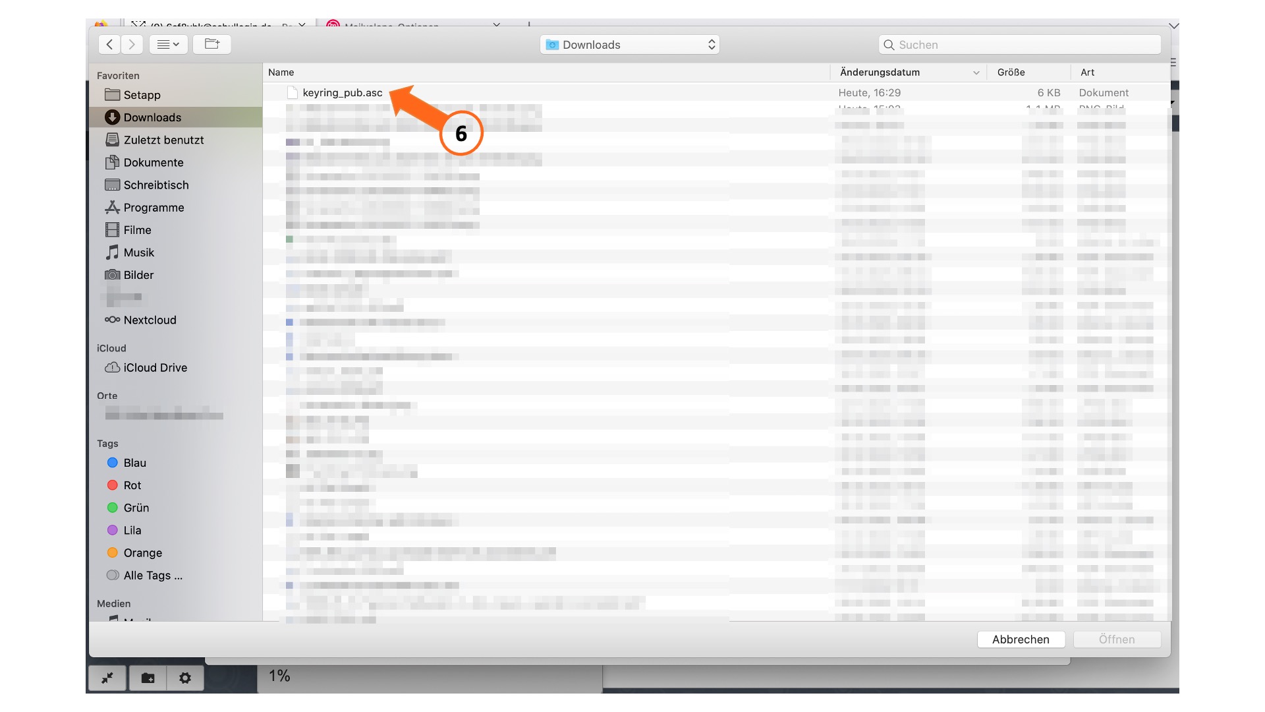Select Downloads in the Favoriten sidebar

click(x=175, y=117)
